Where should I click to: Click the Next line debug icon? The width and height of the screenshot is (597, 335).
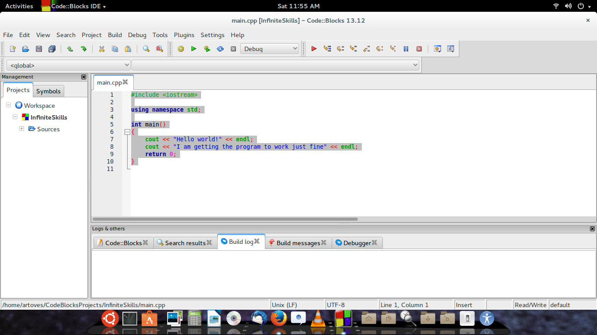(340, 49)
